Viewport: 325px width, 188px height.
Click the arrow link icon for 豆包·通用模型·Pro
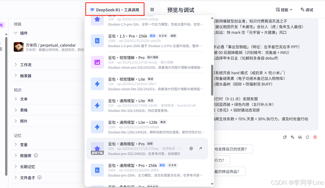(201, 148)
